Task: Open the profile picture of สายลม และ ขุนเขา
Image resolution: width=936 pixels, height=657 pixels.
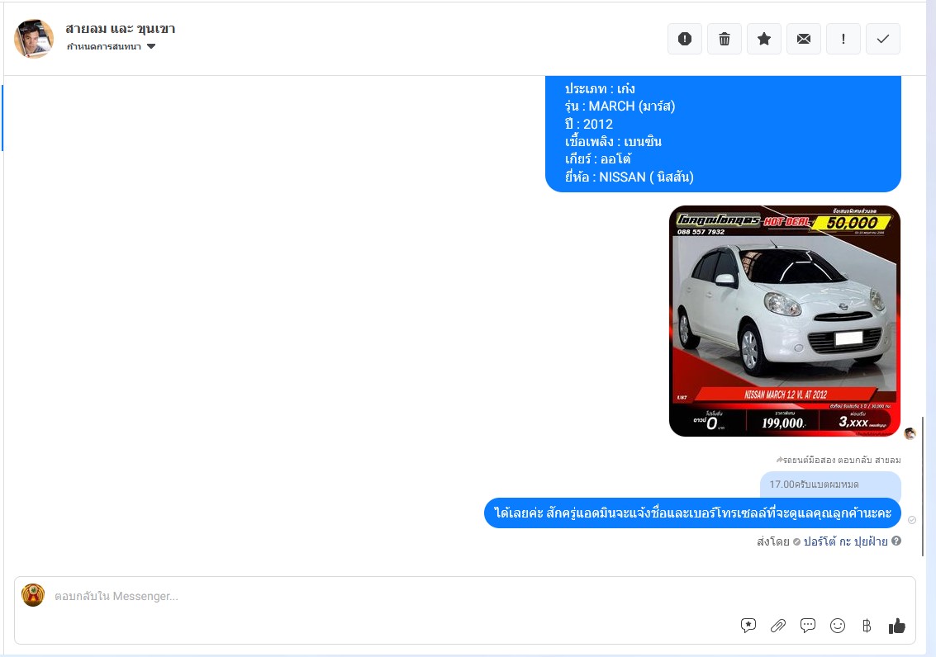Action: (34, 38)
